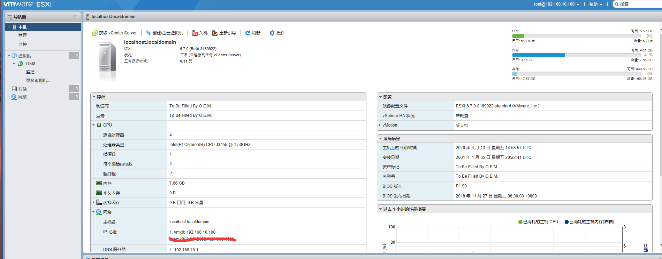Open the Help (帮助) dropdown menu
This screenshot has height=259, width=662.
point(595,4)
